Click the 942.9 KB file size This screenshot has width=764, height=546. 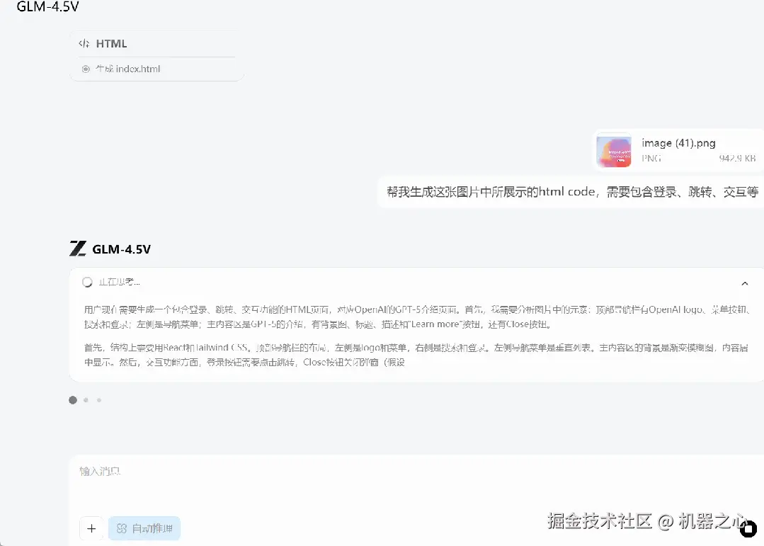(x=737, y=158)
